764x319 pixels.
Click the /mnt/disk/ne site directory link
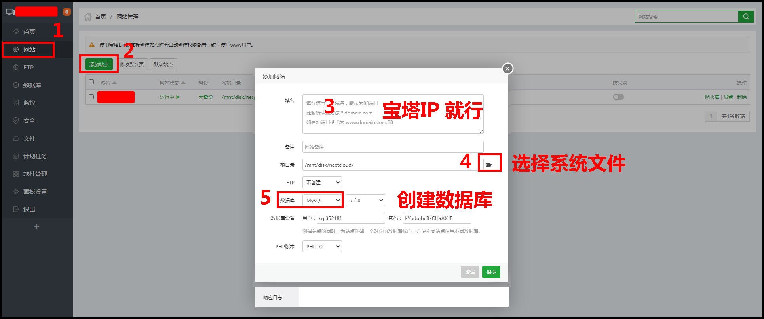coord(237,97)
